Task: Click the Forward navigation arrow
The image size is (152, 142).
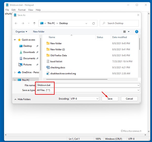Action: pos(23,23)
